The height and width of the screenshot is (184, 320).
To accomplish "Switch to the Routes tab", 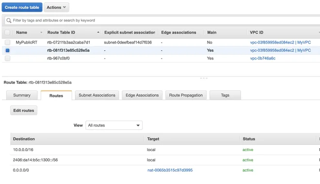I will tap(56, 95).
